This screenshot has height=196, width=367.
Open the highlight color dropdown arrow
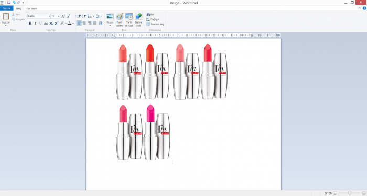pyautogui.click(x=66, y=24)
